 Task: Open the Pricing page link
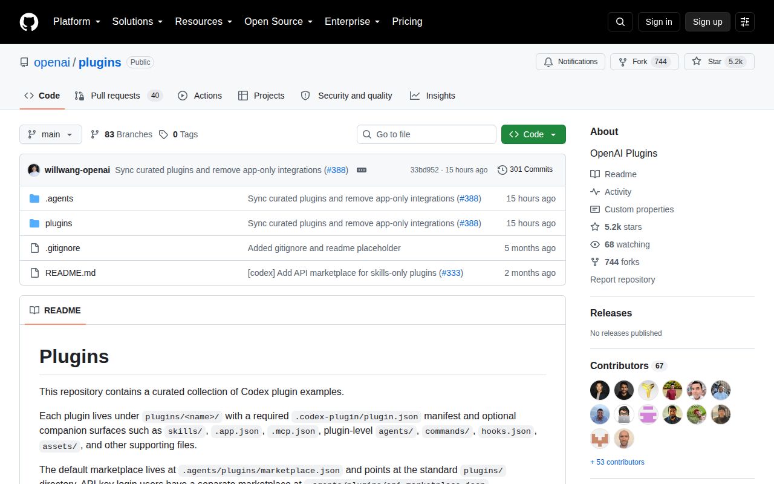407,22
